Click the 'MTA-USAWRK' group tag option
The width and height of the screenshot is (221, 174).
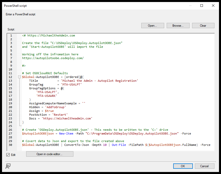tap(46, 96)
